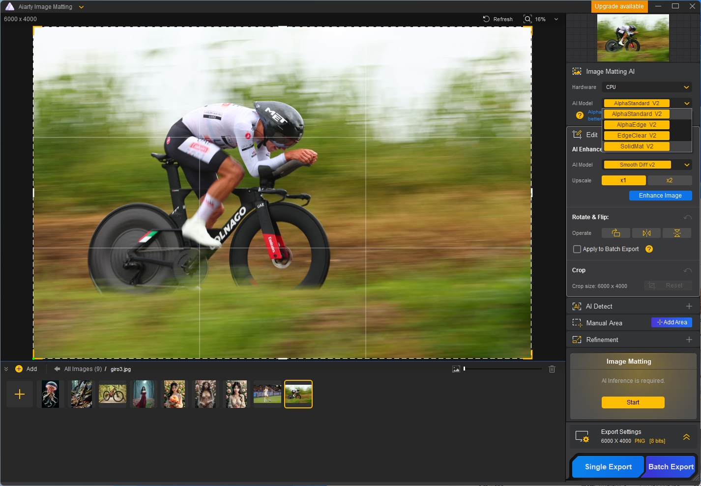The height and width of the screenshot is (486, 701).
Task: Adjust the thumbnail size slider
Action: (x=465, y=369)
